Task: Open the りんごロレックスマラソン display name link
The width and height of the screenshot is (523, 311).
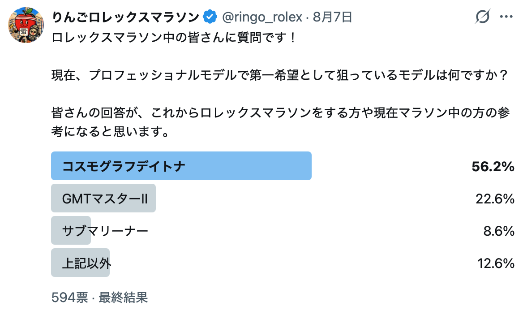Action: point(126,17)
